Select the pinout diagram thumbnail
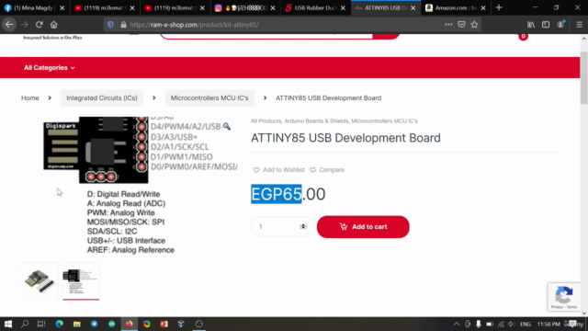The height and width of the screenshot is (331, 588). click(81, 281)
